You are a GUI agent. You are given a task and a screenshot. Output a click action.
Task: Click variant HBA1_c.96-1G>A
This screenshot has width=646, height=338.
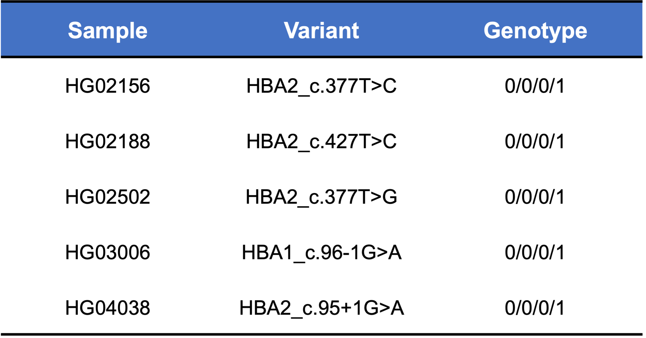[x=321, y=252]
